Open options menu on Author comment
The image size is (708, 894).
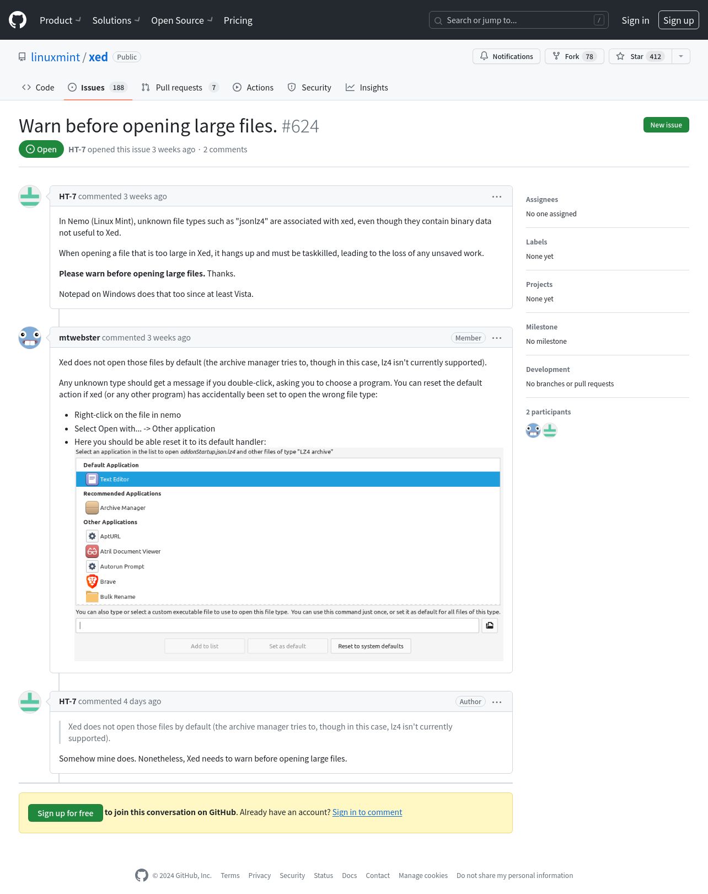(497, 702)
